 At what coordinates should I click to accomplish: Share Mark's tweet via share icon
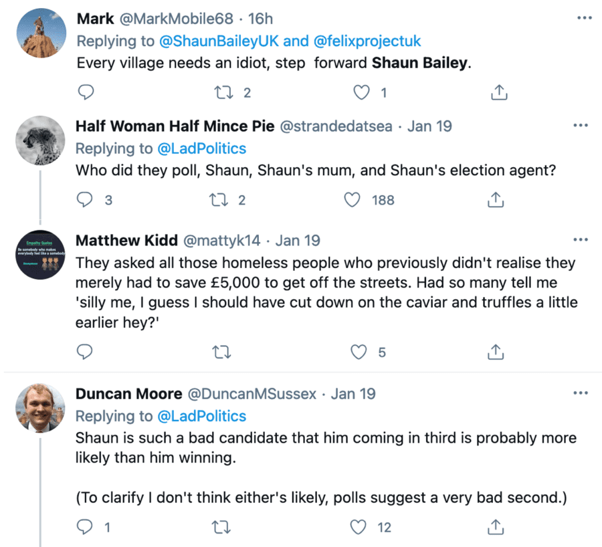tap(498, 92)
